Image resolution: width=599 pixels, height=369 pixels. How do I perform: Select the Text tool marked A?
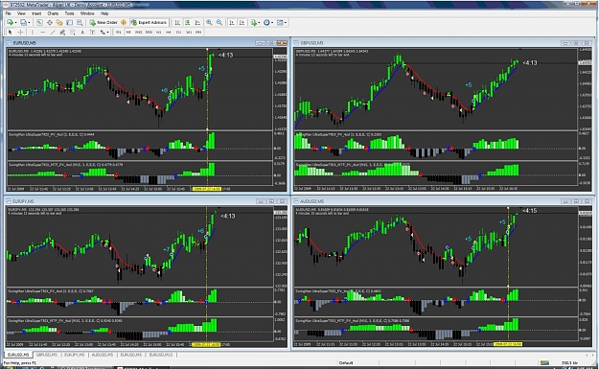coord(82,32)
